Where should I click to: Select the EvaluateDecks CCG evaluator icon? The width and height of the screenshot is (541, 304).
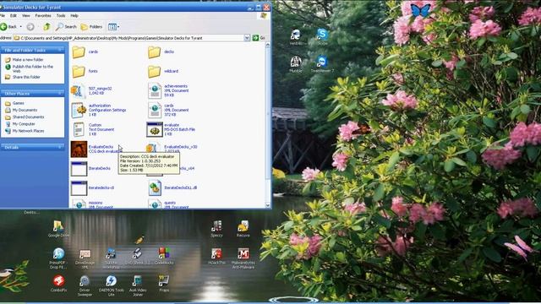point(79,149)
